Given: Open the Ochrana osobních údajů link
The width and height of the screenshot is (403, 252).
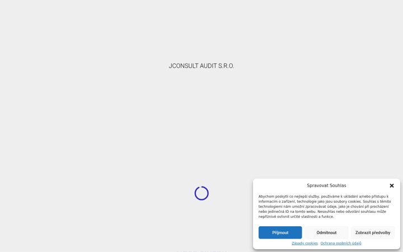Looking at the screenshot, I should (x=341, y=243).
